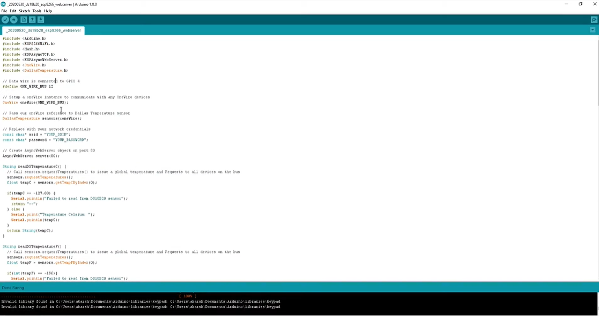Click the console's invalid library message
This screenshot has width=599, height=316.
140,302
